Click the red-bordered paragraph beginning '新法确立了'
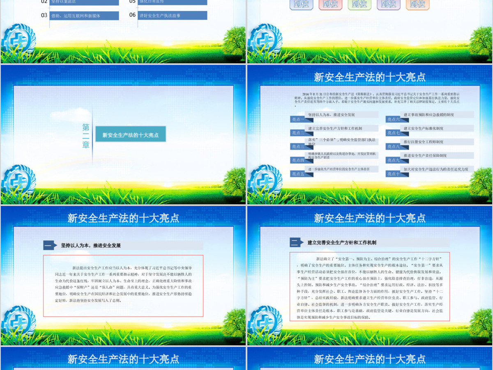This screenshot has width=493, height=370. [370, 287]
